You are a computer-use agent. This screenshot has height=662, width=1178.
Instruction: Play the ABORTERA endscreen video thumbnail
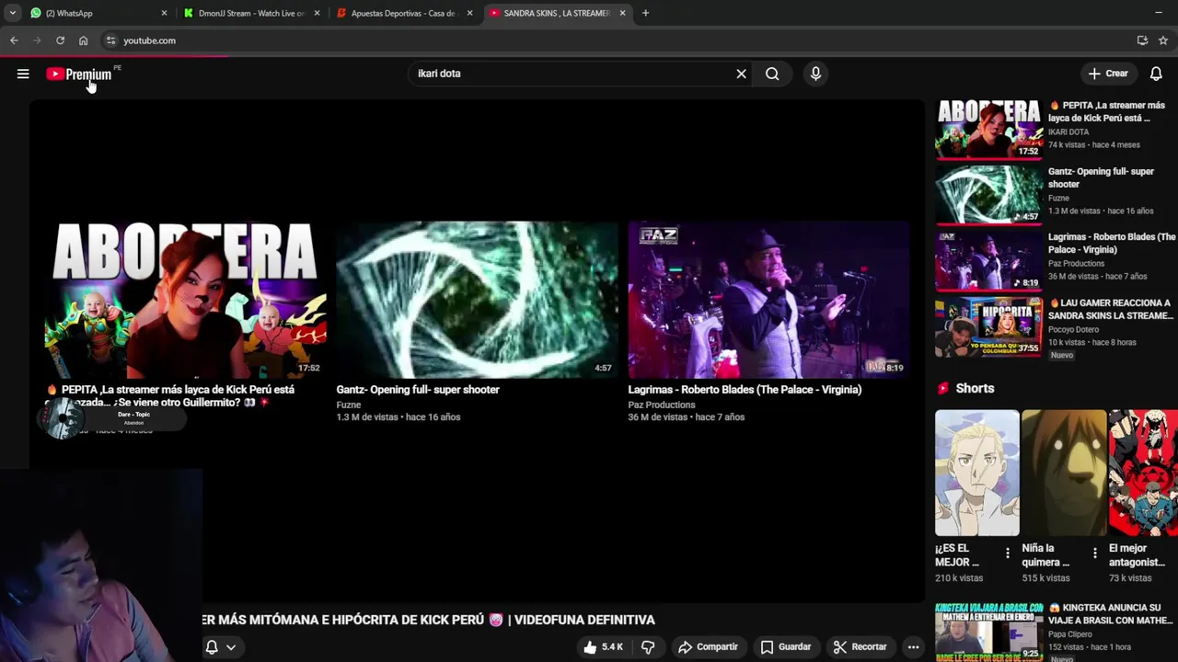tap(185, 300)
